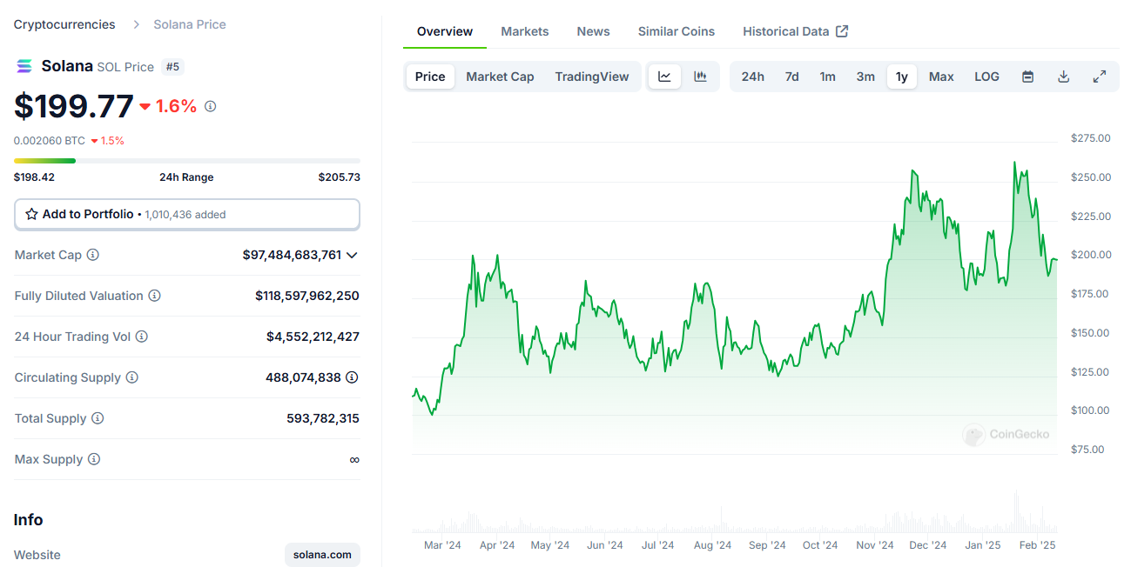
Task: Set chart range to Max
Action: [941, 77]
